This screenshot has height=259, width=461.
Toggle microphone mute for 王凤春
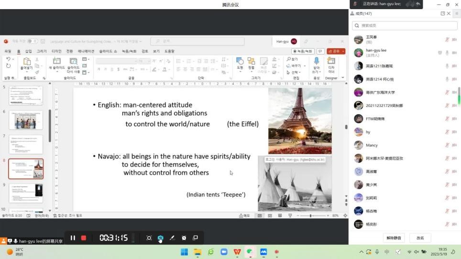447,40
